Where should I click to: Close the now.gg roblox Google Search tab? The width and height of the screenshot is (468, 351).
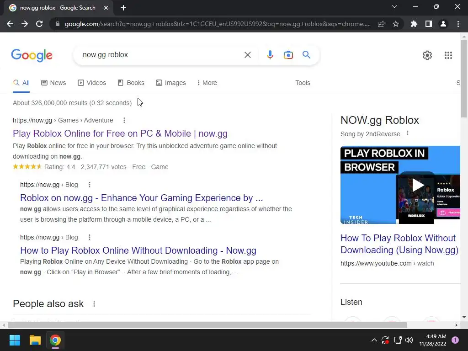[x=106, y=8]
